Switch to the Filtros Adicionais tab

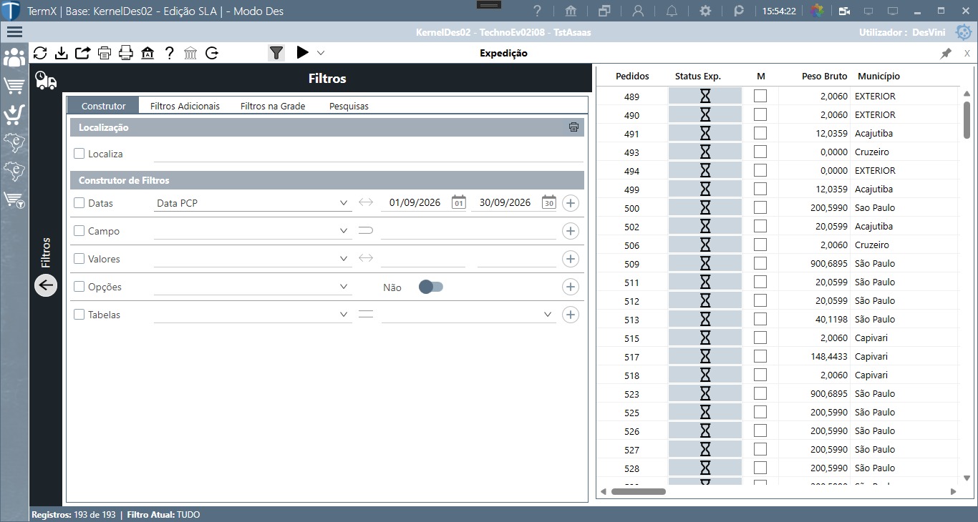click(x=185, y=106)
